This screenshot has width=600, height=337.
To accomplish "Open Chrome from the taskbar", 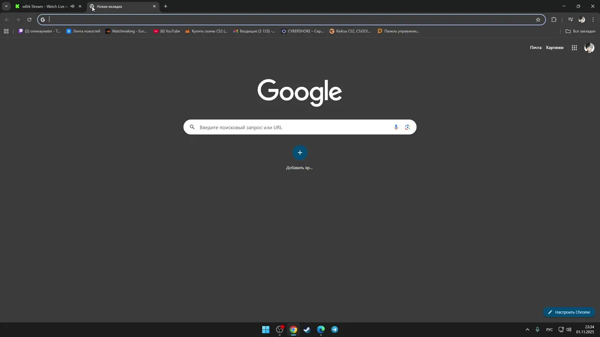I will 293,330.
